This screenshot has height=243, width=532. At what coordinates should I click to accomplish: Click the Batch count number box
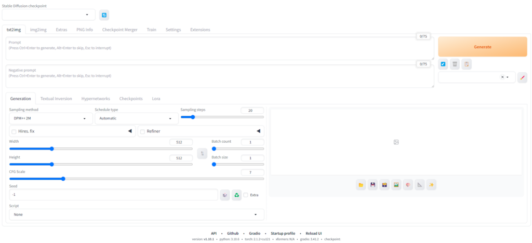coord(252,142)
